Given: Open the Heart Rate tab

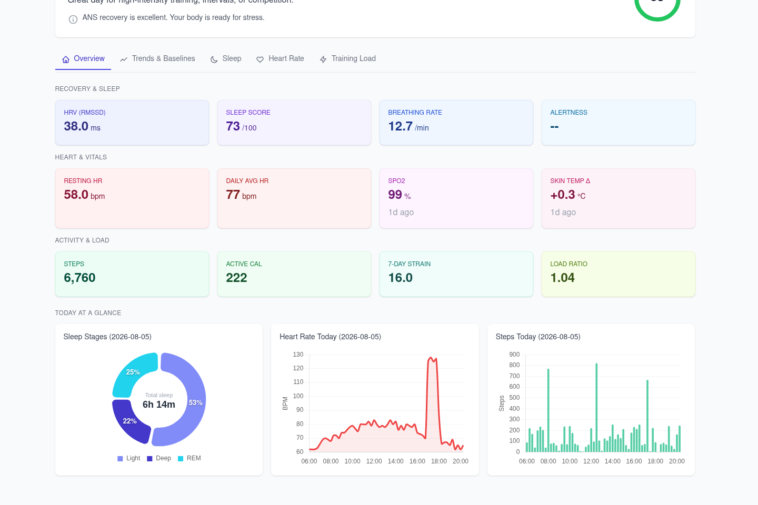Looking at the screenshot, I should (280, 58).
